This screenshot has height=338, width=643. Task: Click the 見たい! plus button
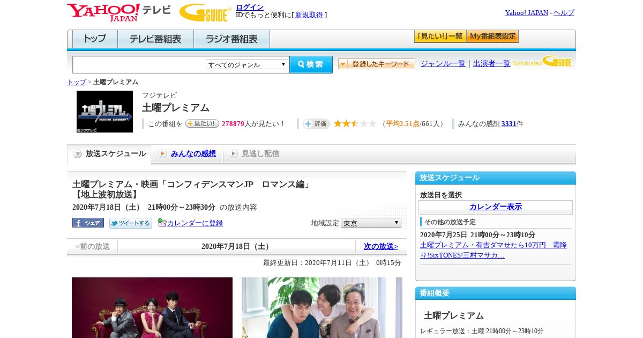202,123
